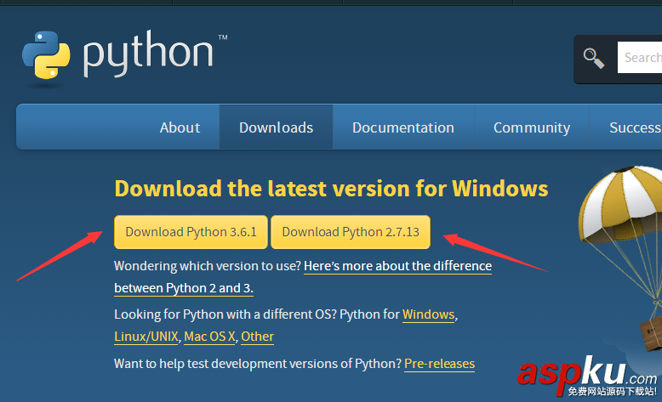Go to the Documentation menu
This screenshot has width=662, height=402.
click(402, 127)
